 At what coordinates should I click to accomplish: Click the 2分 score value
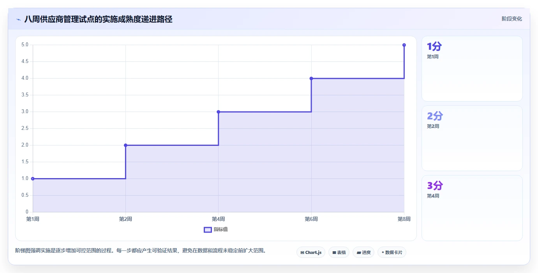pos(435,116)
